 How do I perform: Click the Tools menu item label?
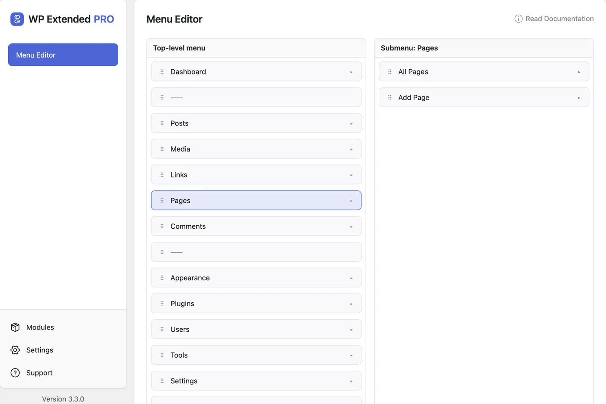click(179, 355)
